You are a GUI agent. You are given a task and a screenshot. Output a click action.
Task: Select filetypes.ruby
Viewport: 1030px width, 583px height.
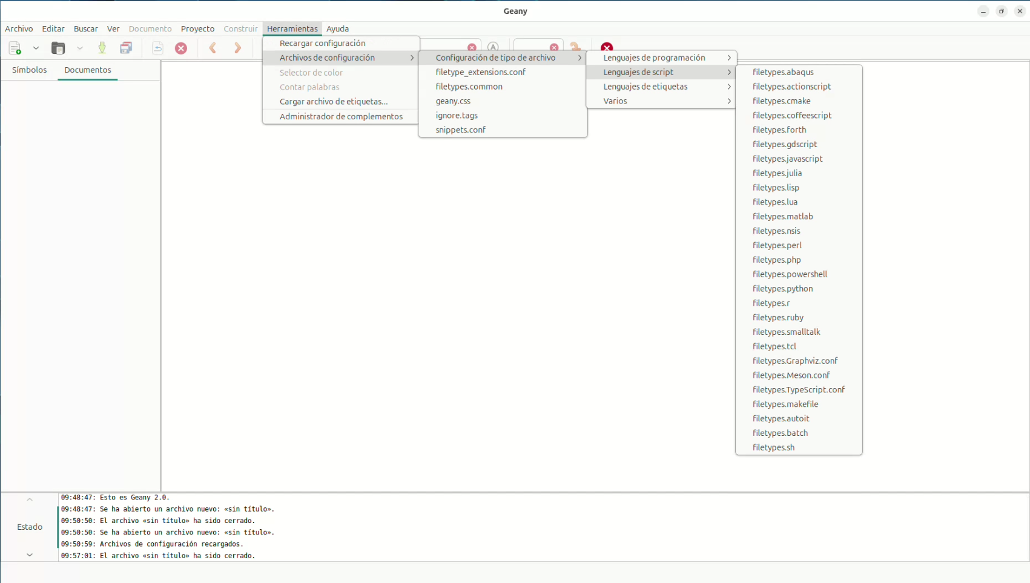(x=799, y=317)
